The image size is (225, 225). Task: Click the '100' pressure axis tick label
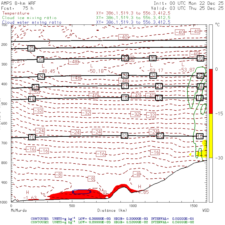coord(4,25)
